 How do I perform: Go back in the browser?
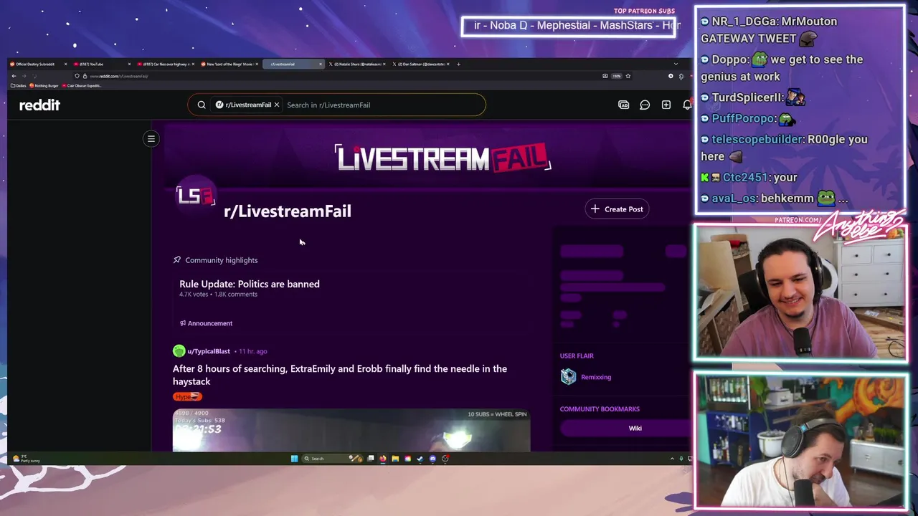click(14, 76)
